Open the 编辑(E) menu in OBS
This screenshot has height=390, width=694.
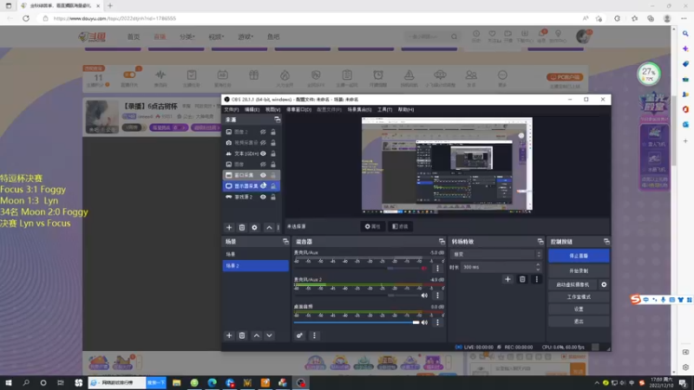click(252, 110)
